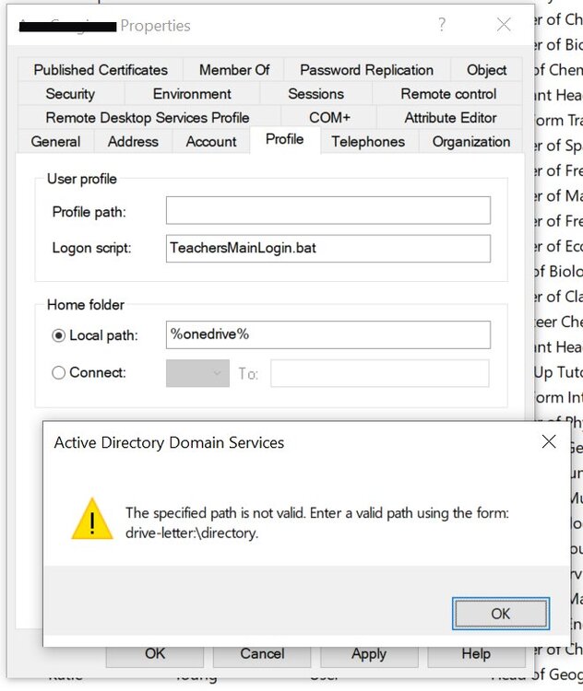Switch to the Organization tab

pos(470,142)
